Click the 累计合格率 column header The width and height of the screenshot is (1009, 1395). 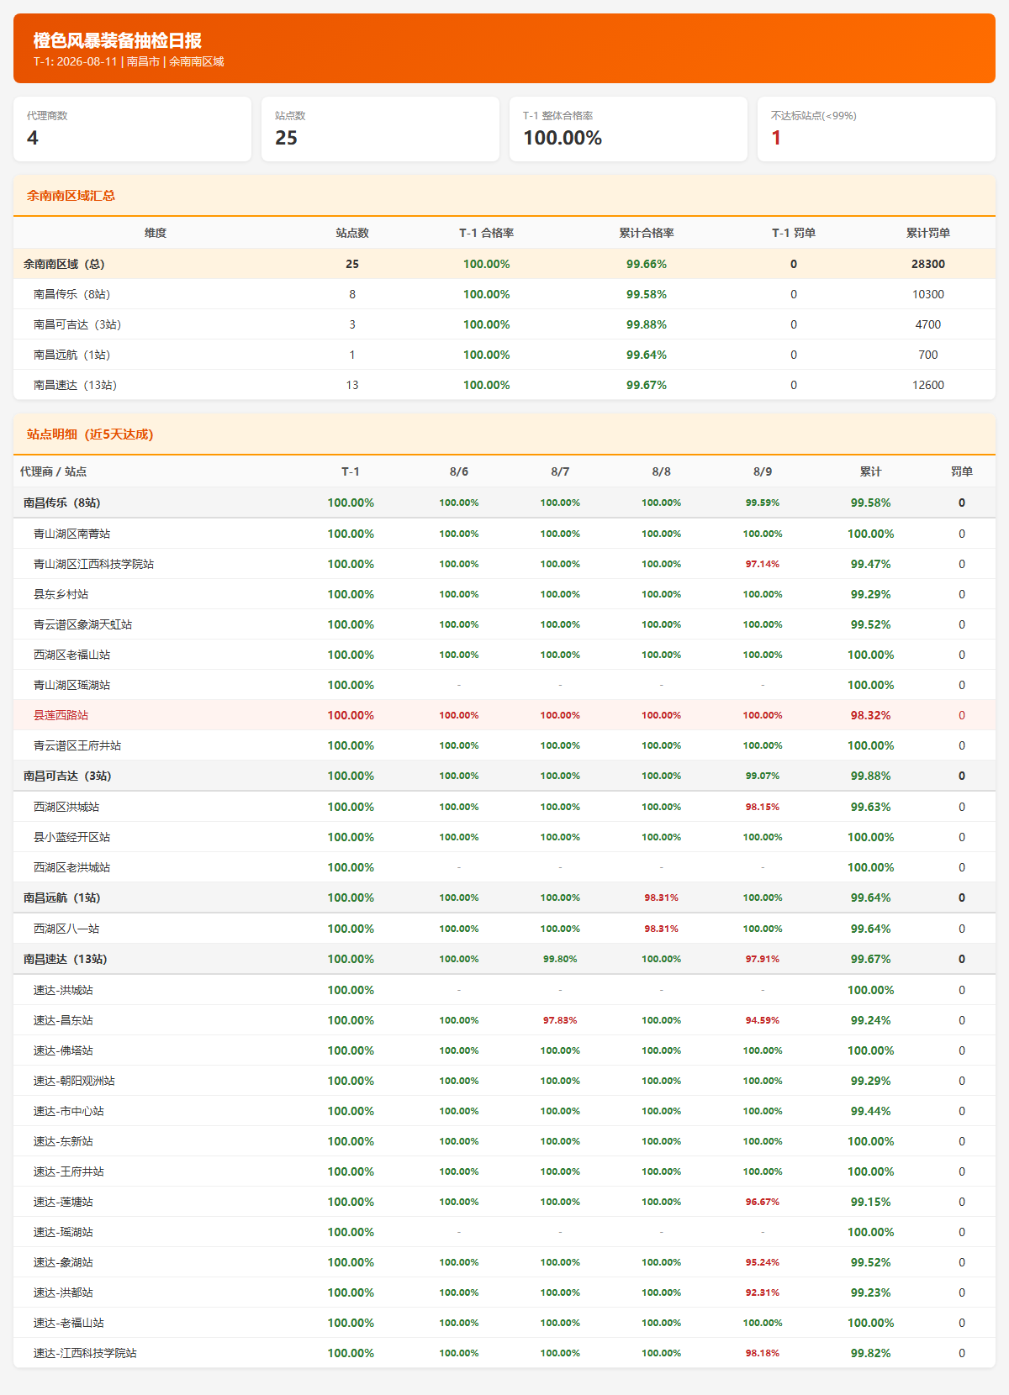[x=647, y=233]
